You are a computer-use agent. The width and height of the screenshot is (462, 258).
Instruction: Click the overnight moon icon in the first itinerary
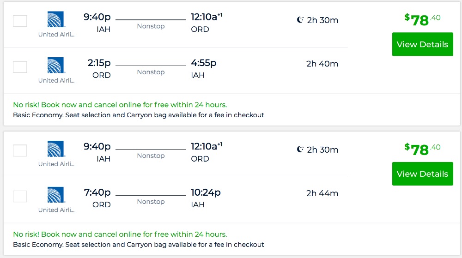click(300, 20)
